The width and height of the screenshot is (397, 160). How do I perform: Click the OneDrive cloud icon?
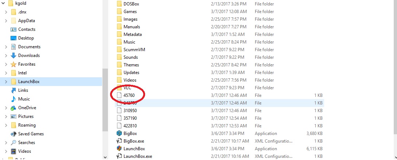(x=13, y=108)
